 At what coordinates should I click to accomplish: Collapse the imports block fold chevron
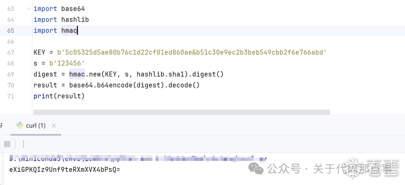pos(29,9)
